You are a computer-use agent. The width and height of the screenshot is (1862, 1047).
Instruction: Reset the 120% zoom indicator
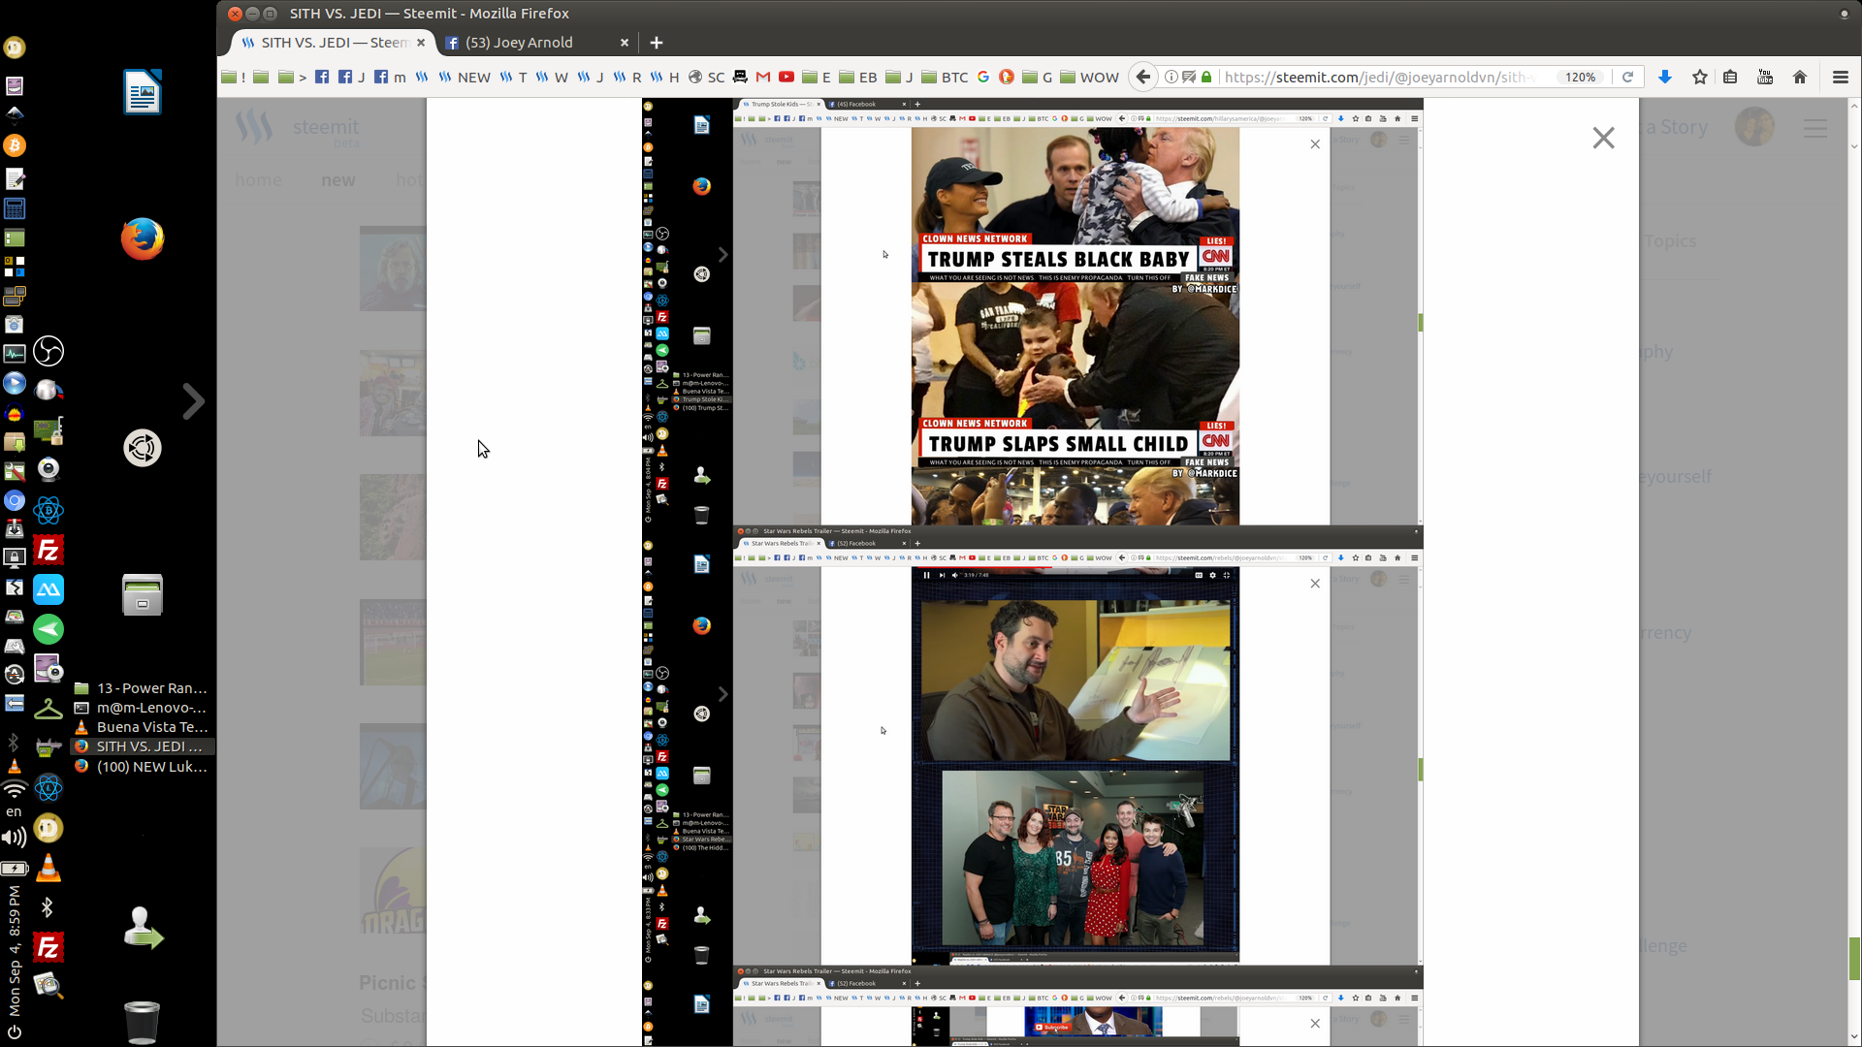click(x=1580, y=77)
